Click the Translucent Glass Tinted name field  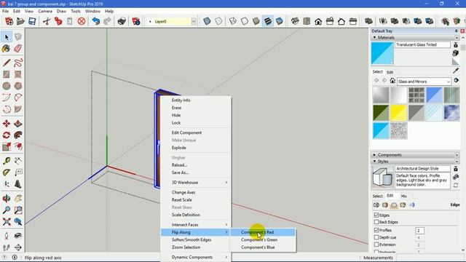click(x=422, y=44)
